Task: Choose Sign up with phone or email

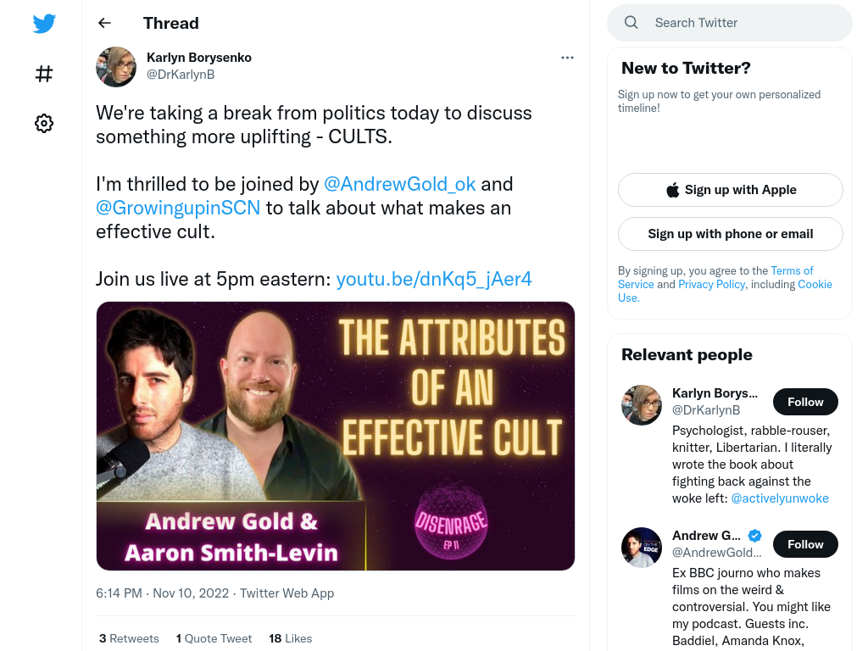Action: [x=730, y=234]
